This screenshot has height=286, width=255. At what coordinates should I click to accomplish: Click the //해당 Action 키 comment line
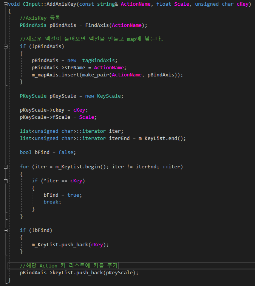[x=69, y=266]
